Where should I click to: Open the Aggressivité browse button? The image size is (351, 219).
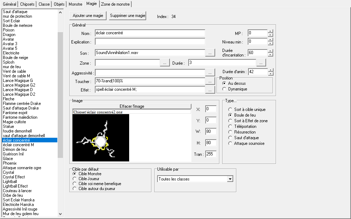(211, 73)
